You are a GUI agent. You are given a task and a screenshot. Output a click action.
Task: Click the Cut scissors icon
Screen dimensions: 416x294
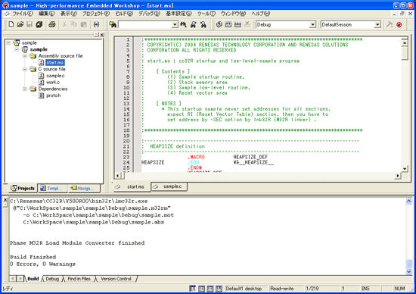(64, 24)
